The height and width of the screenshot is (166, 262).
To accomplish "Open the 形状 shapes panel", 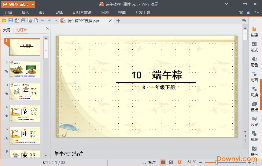I will (x=254, y=136).
